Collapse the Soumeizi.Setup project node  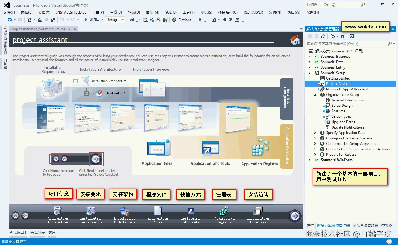tap(309, 73)
